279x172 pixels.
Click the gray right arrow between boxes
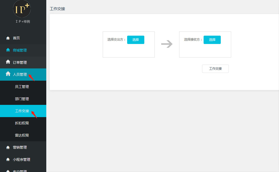pos(167,44)
